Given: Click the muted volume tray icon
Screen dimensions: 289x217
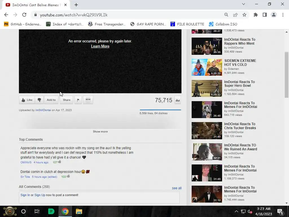Looking at the screenshot, I should pyautogui.click(x=250, y=211).
